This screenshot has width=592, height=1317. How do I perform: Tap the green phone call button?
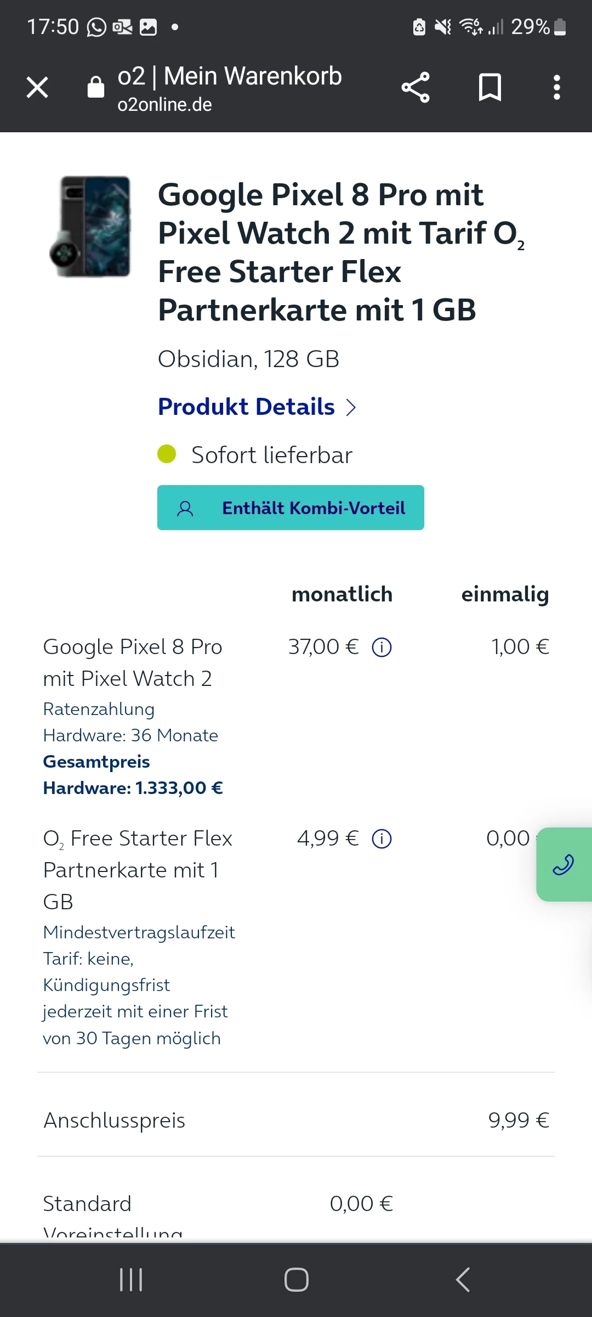point(563,864)
